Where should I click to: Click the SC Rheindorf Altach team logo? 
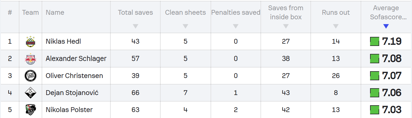[x=30, y=93]
